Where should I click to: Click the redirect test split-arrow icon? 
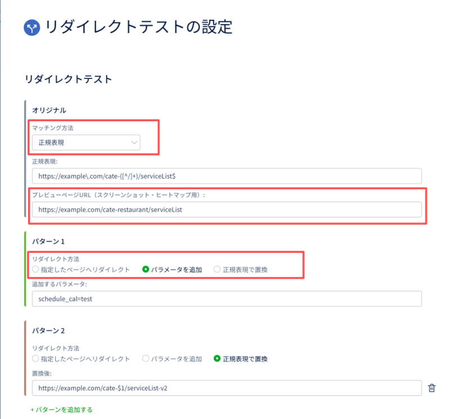pyautogui.click(x=32, y=28)
